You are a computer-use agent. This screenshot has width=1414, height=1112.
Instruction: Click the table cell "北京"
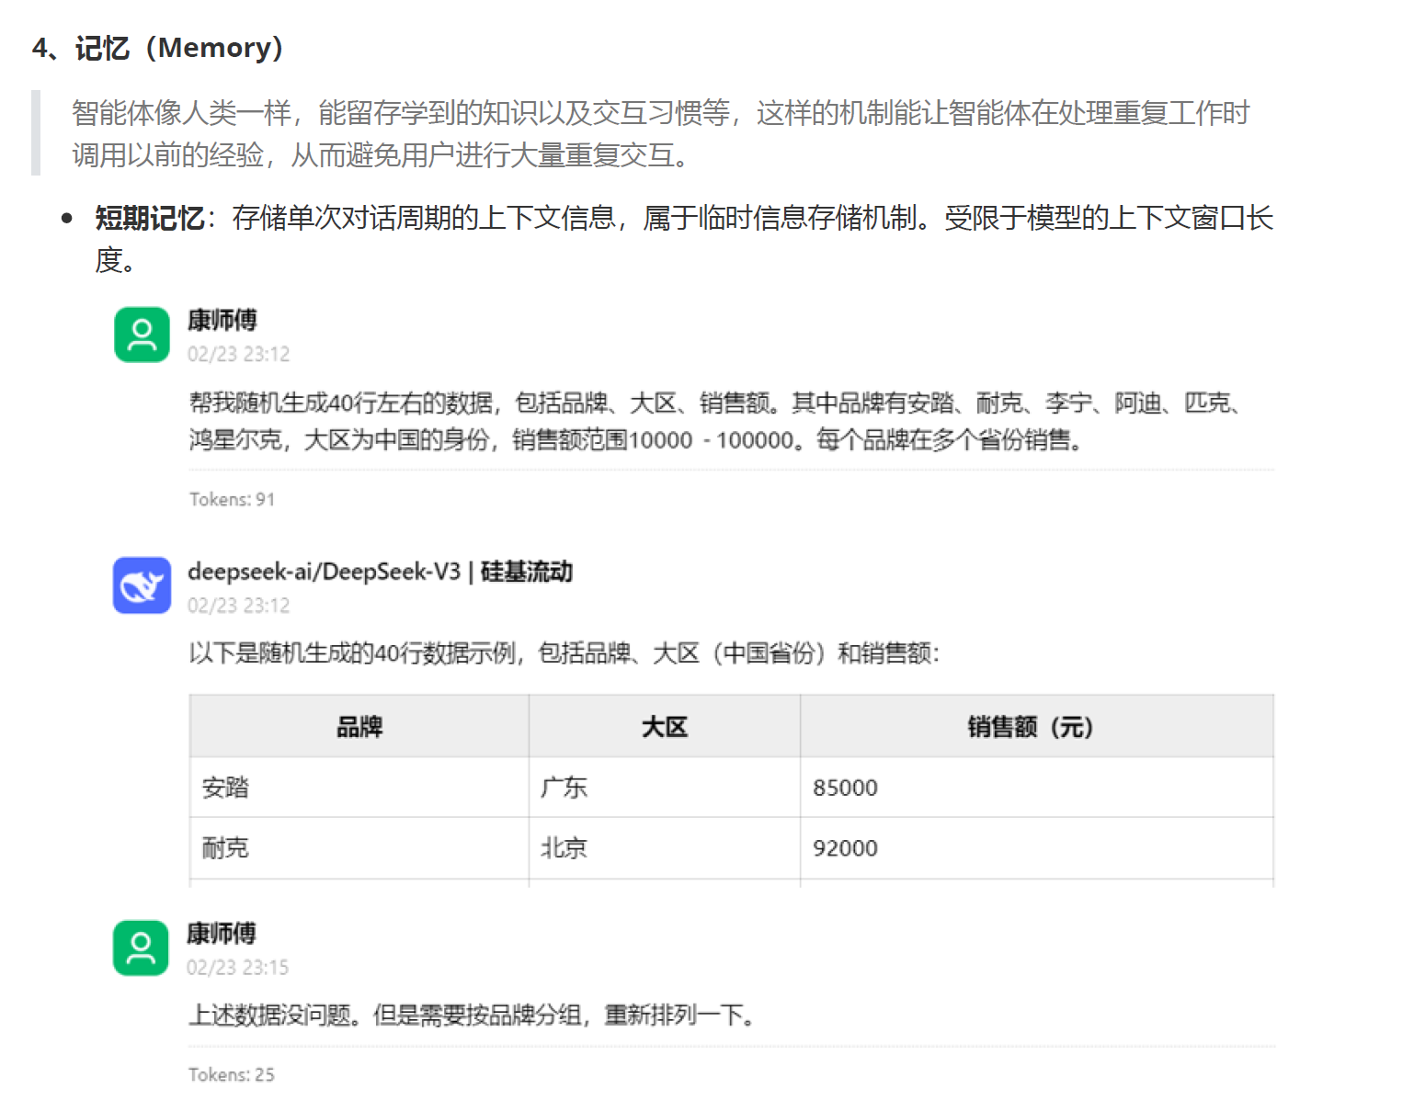point(665,848)
